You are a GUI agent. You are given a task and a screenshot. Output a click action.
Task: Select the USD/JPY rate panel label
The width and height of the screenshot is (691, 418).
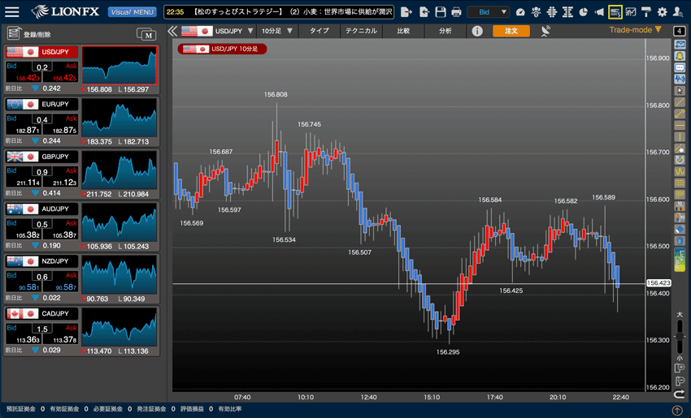click(41, 52)
